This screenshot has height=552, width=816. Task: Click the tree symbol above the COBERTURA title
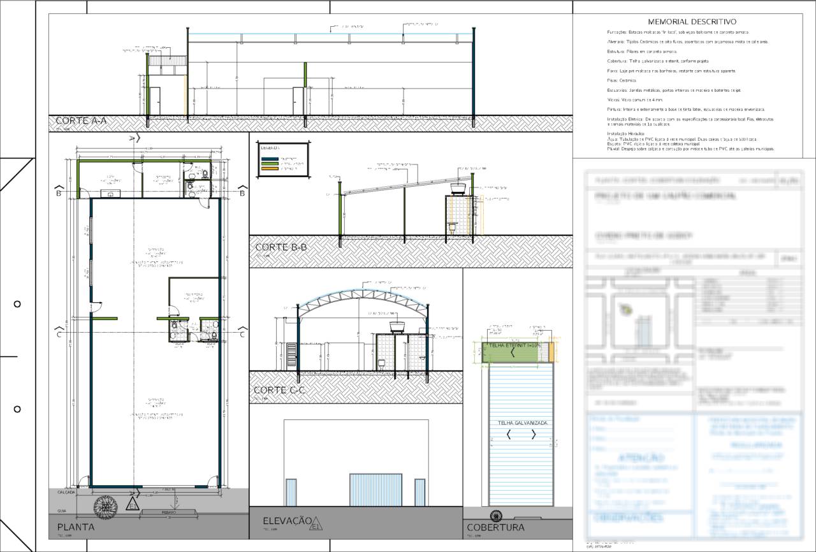click(x=493, y=516)
